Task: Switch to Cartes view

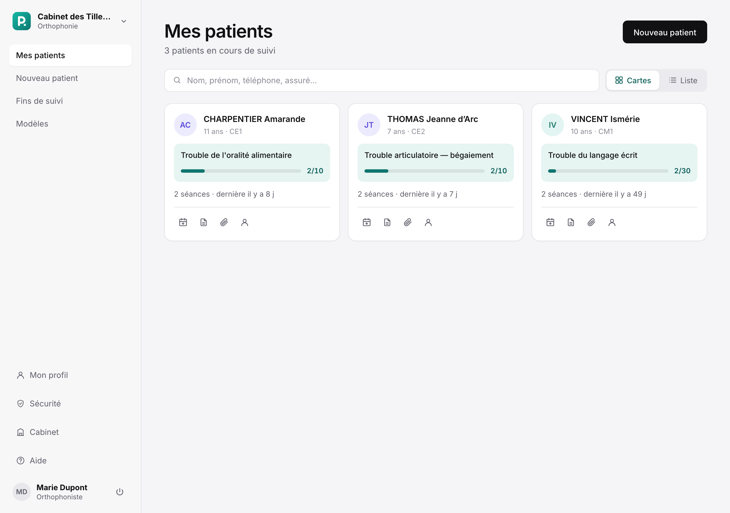Action: tap(633, 80)
